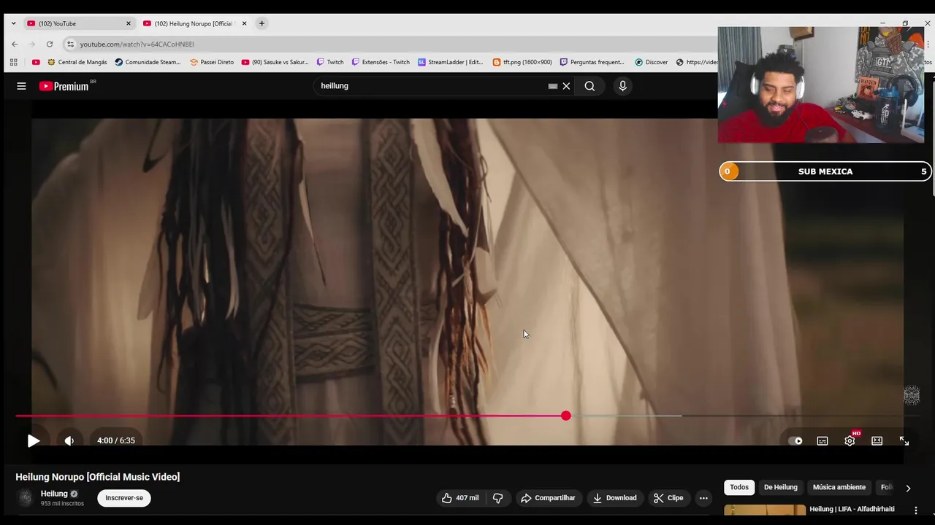The height and width of the screenshot is (525, 935).
Task: Close the Heilung Norupo browser tab
Action: [x=244, y=23]
